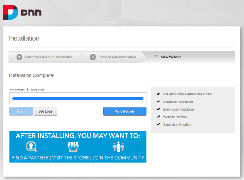This screenshot has height=180, width=244.
Task: Open the See Logs button
Action: [x=45, y=111]
